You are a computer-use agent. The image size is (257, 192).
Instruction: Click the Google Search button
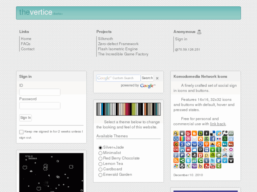click(x=147, y=78)
